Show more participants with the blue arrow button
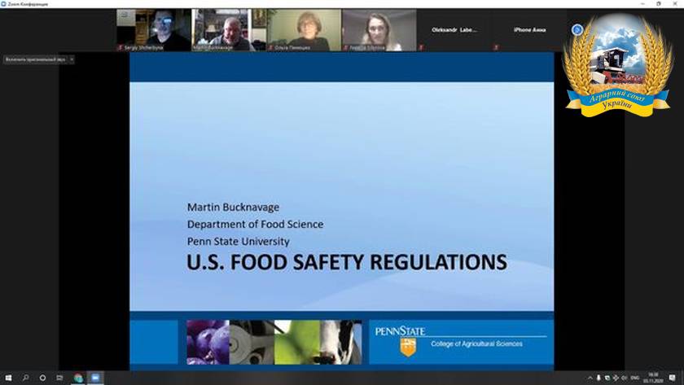The width and height of the screenshot is (684, 385). point(577,29)
